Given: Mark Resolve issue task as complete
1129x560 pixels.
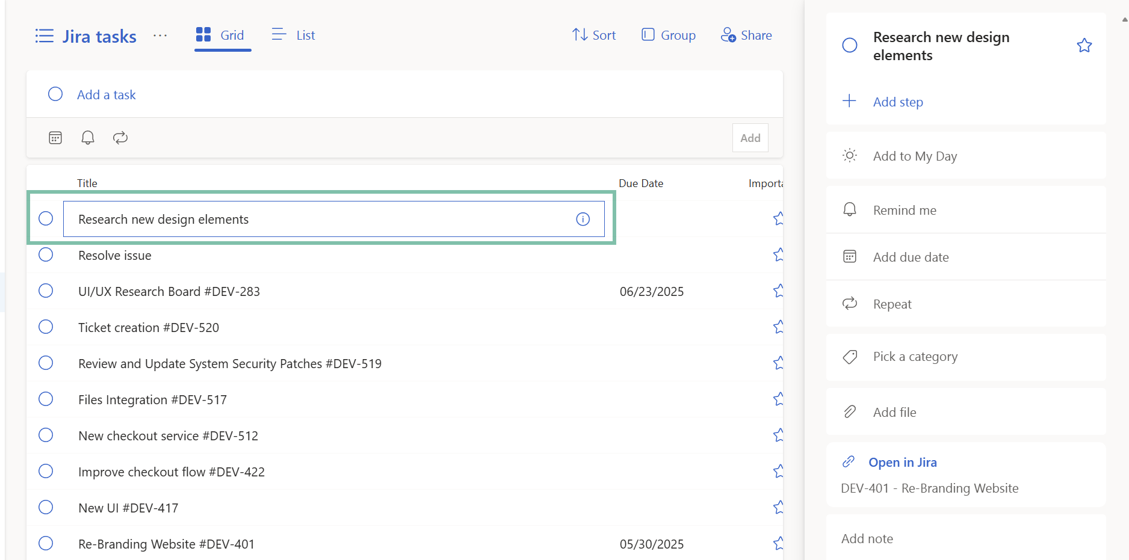Looking at the screenshot, I should 46,255.
